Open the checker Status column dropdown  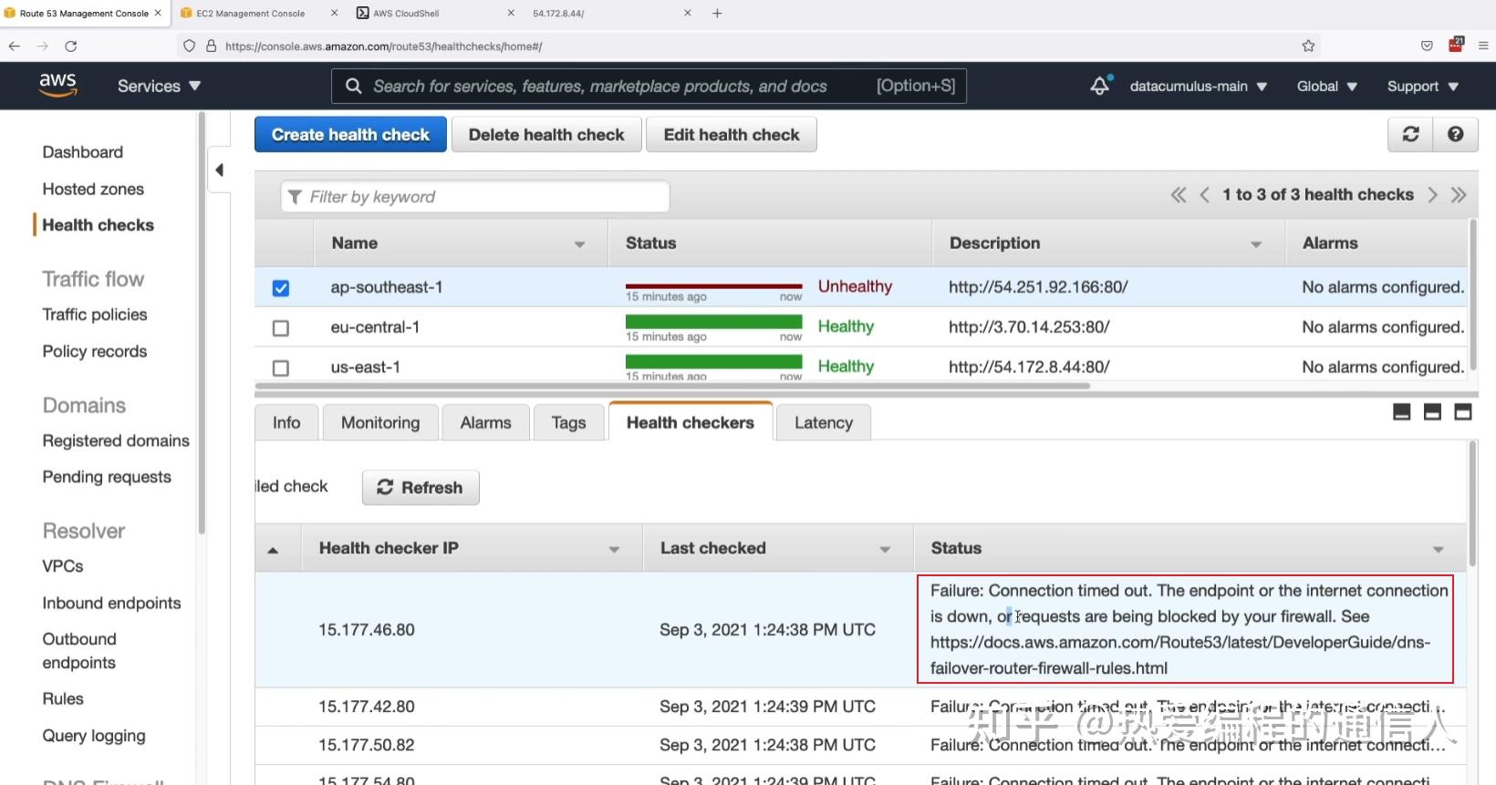[1439, 549]
